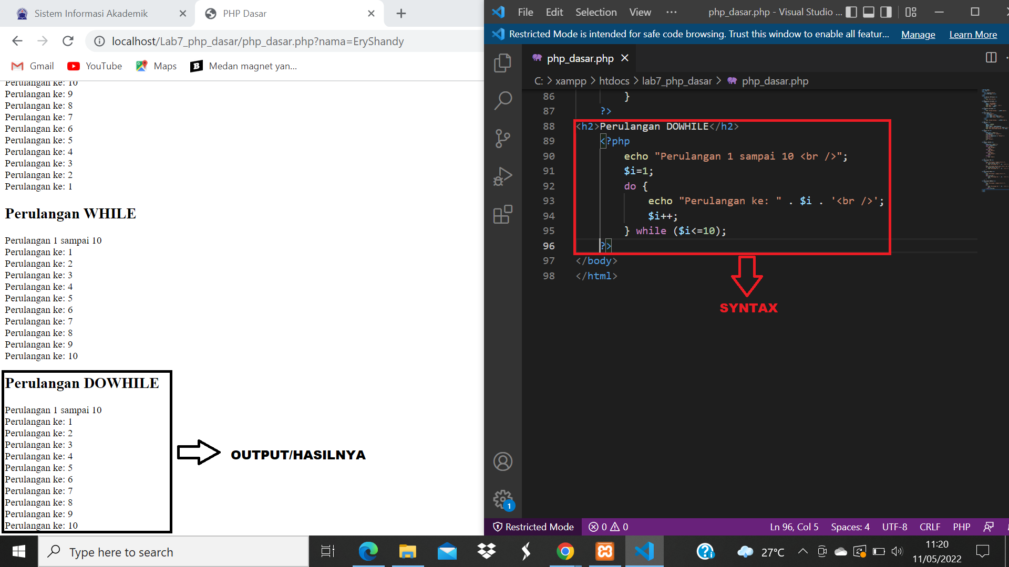This screenshot has height=567, width=1009.
Task: Open the More Actions ellipsis menu
Action: [671, 12]
